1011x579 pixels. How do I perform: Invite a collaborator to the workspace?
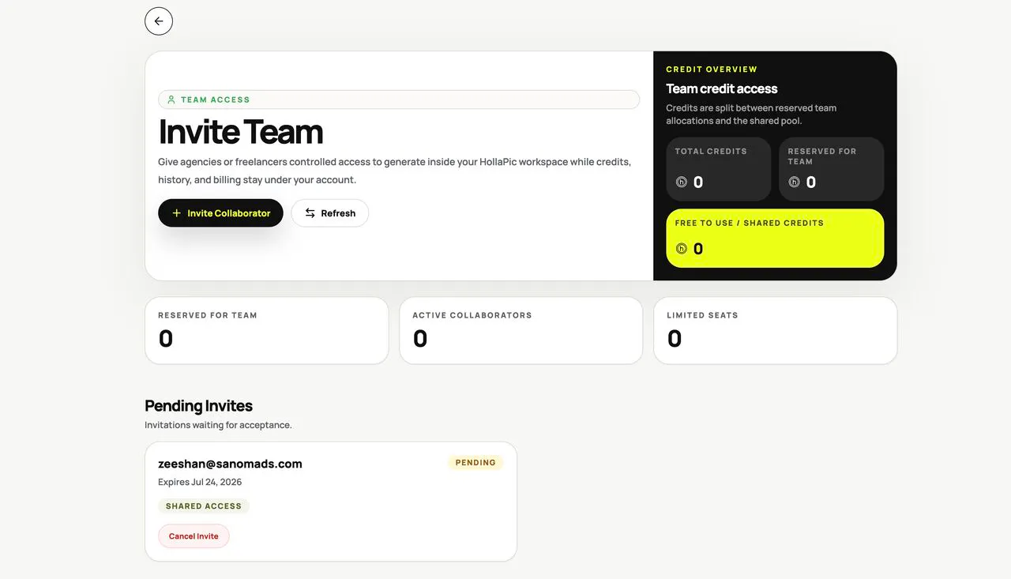220,213
